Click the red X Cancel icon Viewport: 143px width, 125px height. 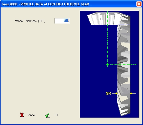(22, 115)
